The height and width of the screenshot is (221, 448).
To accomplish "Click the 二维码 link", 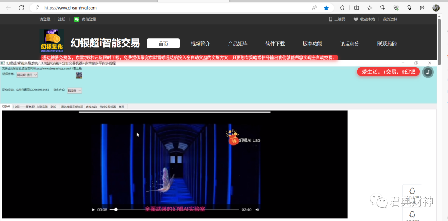I will [x=340, y=19].
